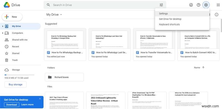Open Outlook PST and OST differences thumbnail
The width and height of the screenshot is (222, 109).
[x=188, y=100]
